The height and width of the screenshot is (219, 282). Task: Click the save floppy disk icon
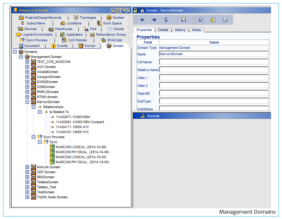pyautogui.click(x=184, y=20)
